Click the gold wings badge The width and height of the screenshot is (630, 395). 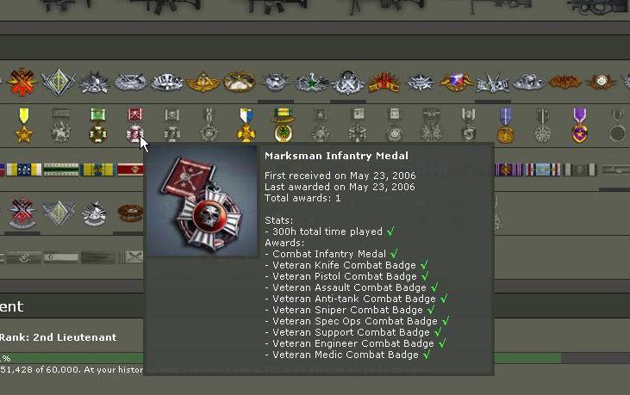point(203,83)
